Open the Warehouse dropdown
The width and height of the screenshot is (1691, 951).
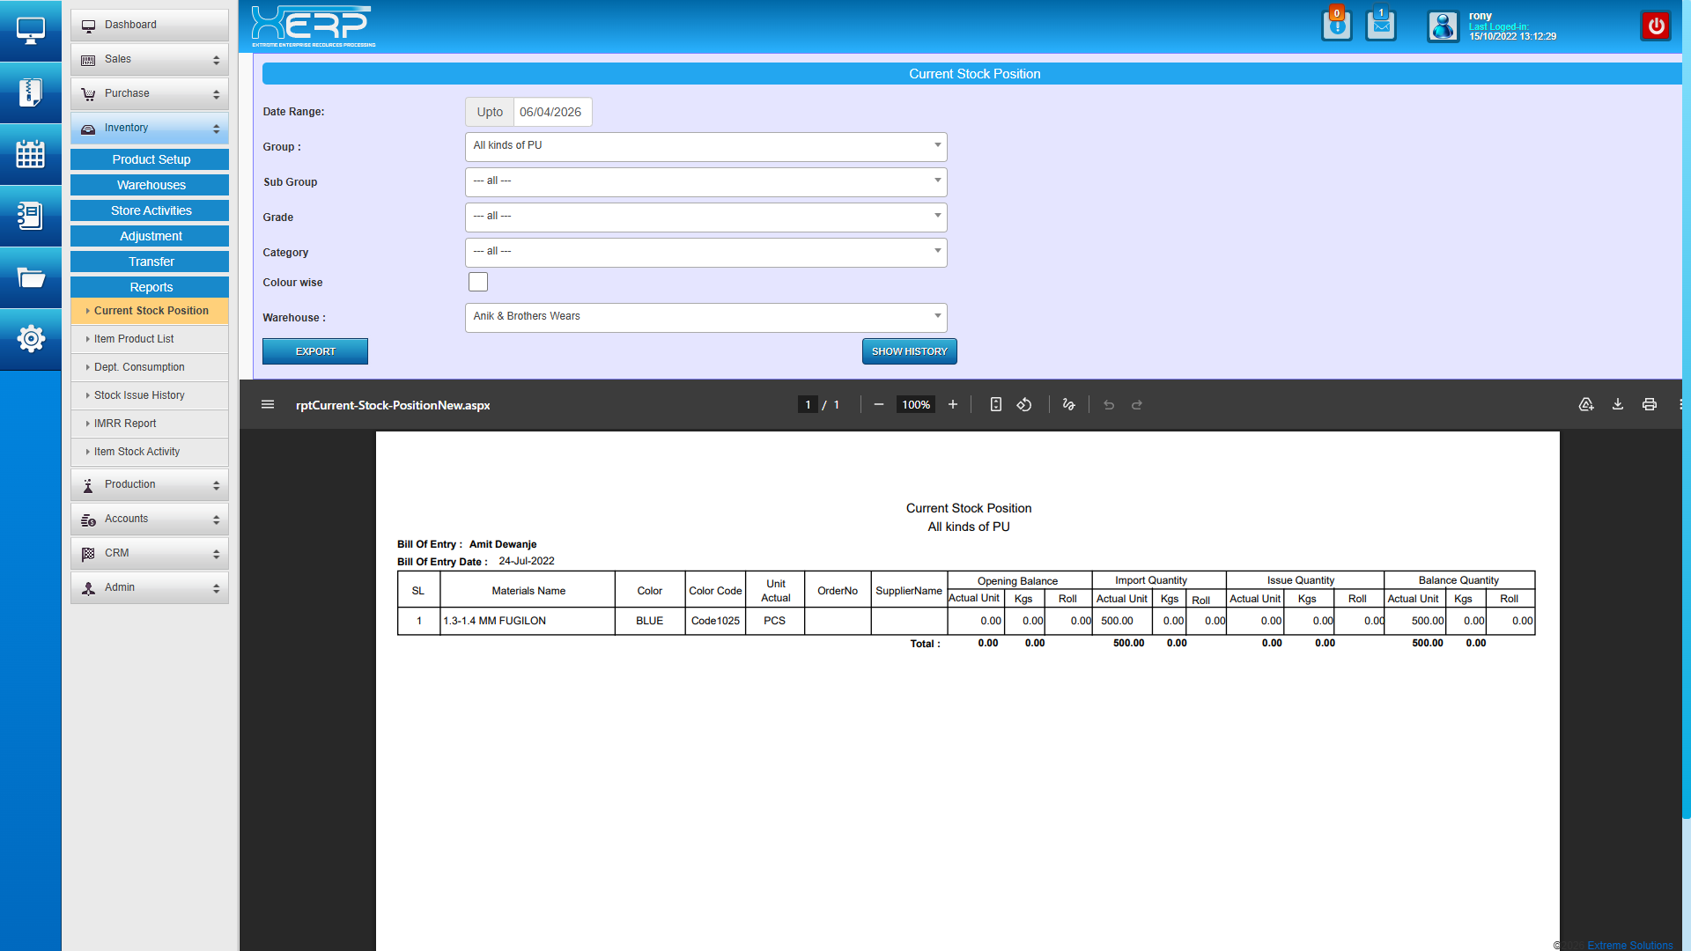[705, 317]
